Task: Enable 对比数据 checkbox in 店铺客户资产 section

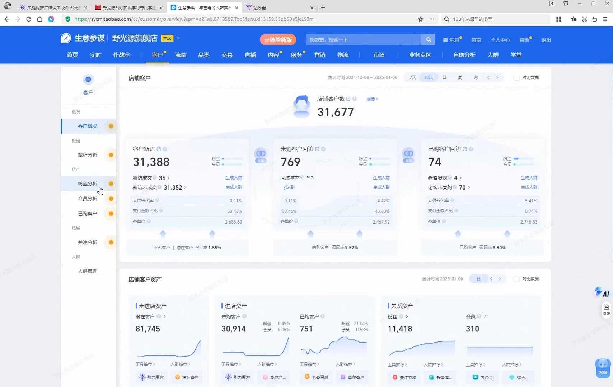Action: pyautogui.click(x=516, y=279)
